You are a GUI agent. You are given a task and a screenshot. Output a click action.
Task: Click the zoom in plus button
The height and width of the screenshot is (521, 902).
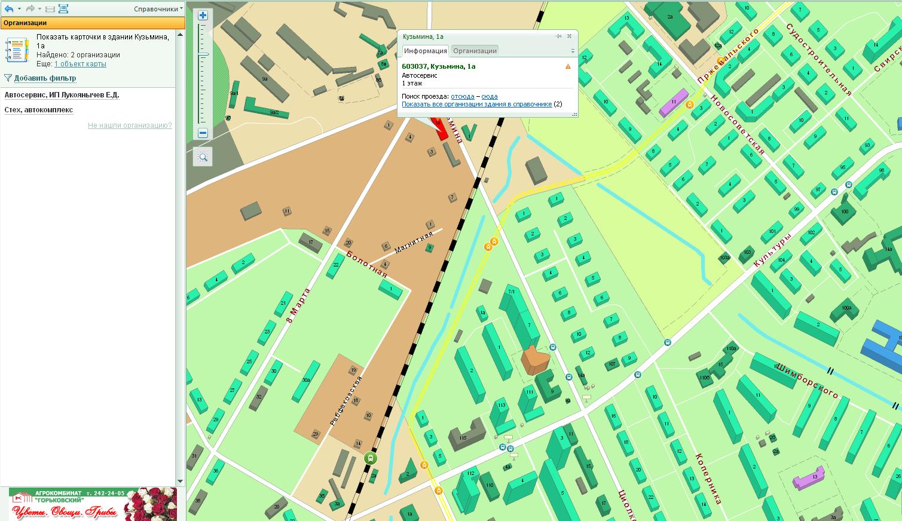(203, 16)
